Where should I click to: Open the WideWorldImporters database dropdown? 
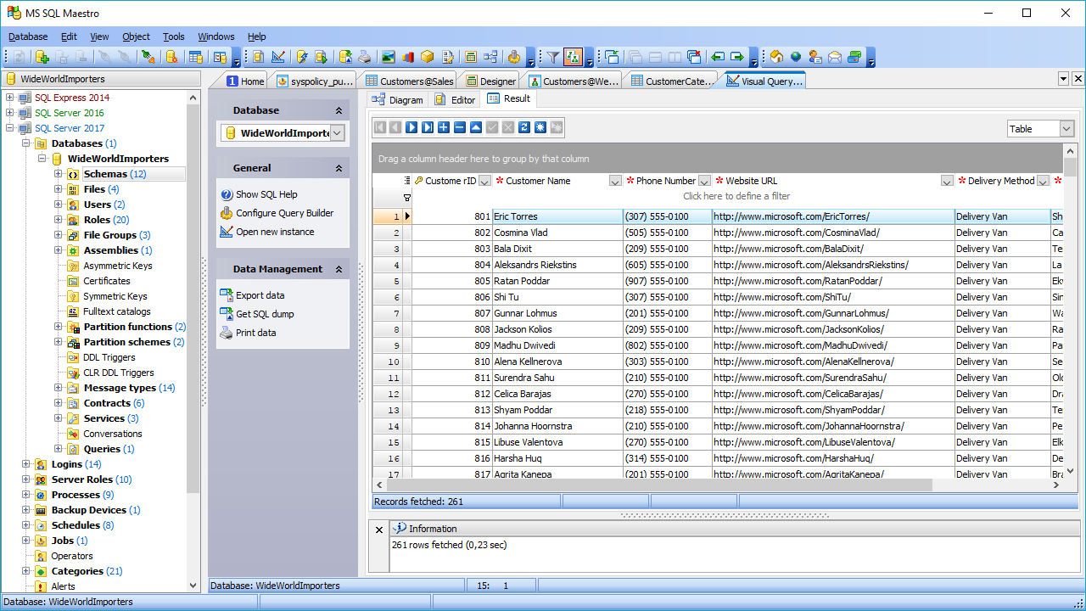coord(337,133)
